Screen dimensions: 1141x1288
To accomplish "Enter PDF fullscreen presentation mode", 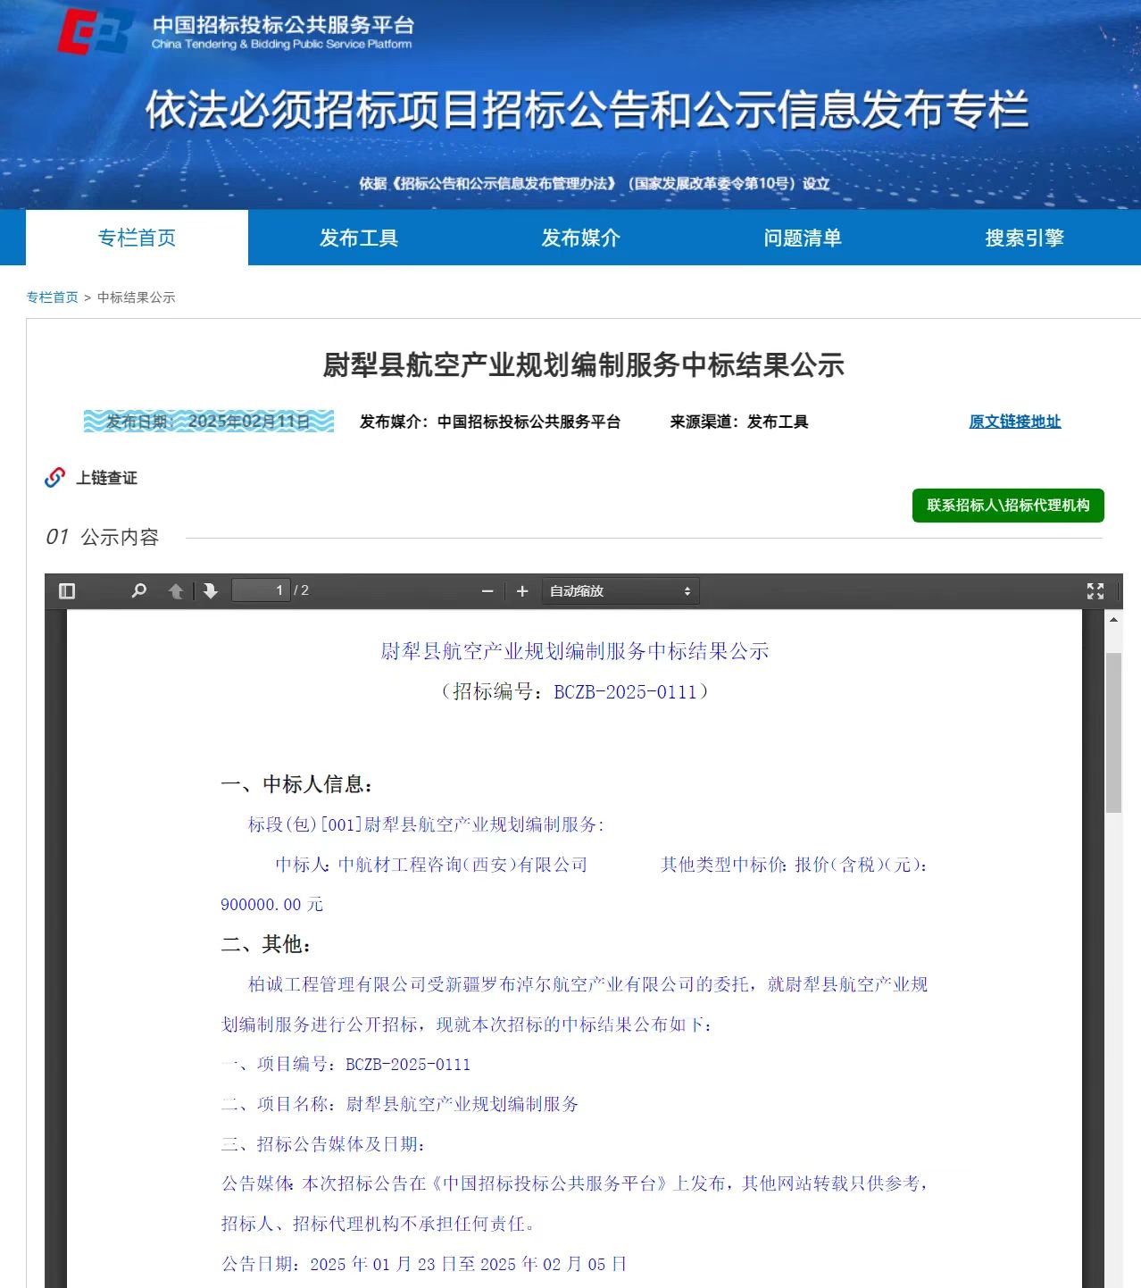I will (x=1095, y=591).
